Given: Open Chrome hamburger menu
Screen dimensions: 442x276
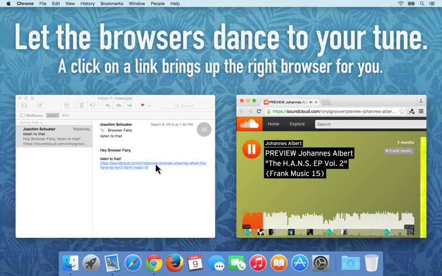Looking at the screenshot, I should 421,112.
